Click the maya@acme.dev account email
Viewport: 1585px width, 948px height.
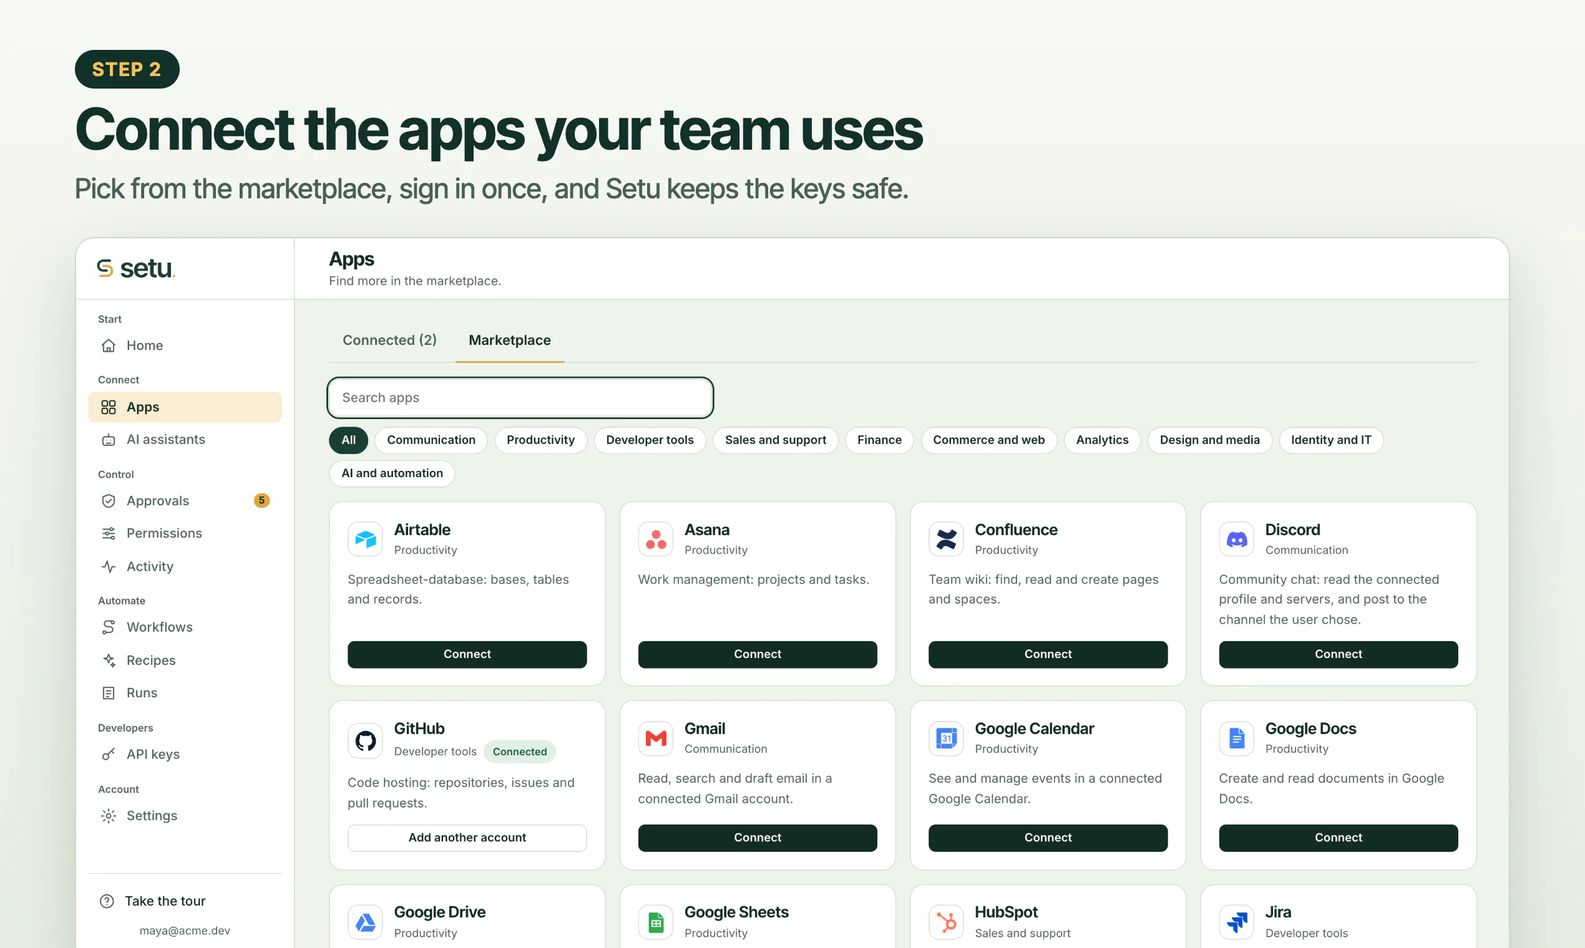point(185,931)
